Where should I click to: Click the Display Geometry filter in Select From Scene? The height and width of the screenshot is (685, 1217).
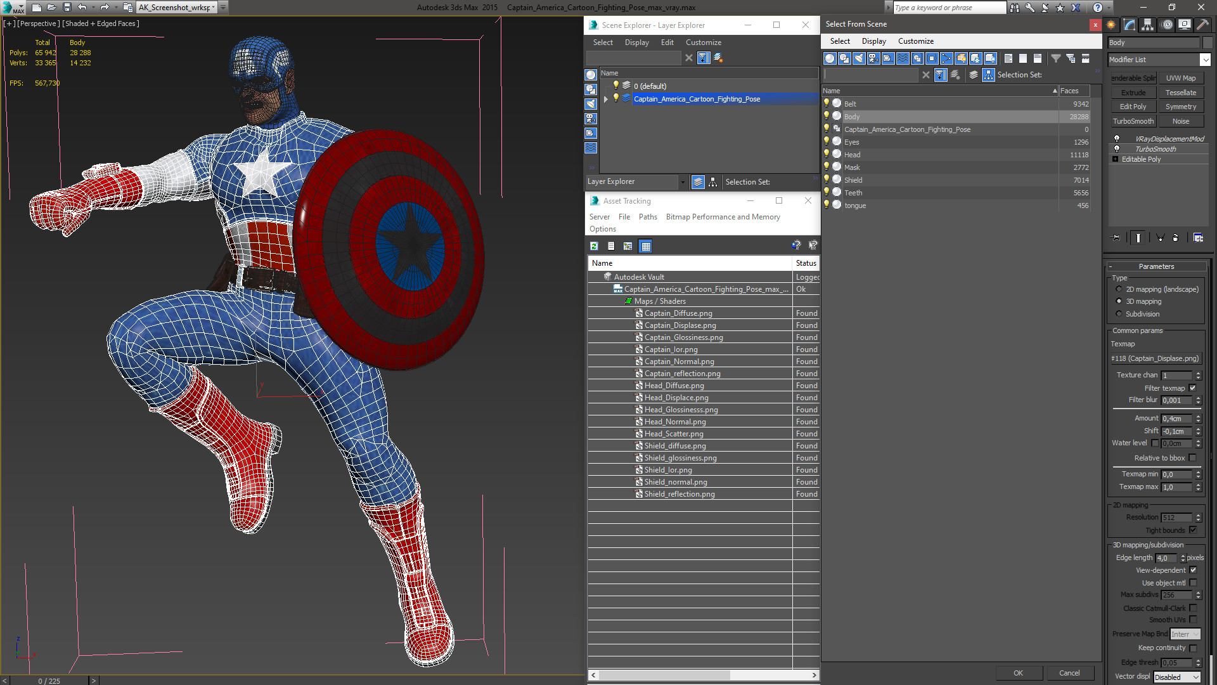pos(830,58)
